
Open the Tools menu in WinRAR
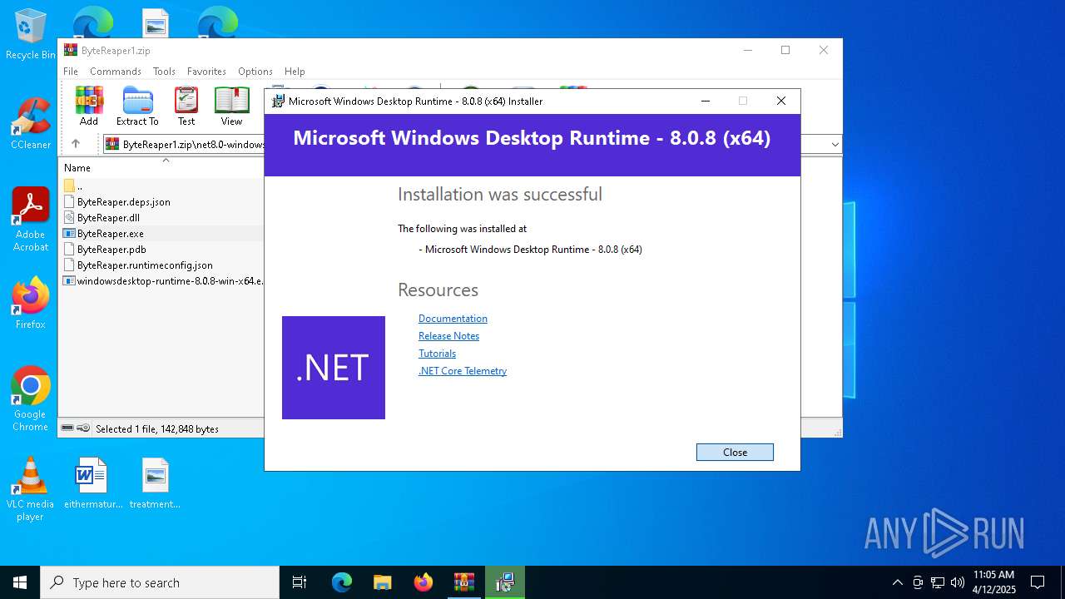[164, 72]
